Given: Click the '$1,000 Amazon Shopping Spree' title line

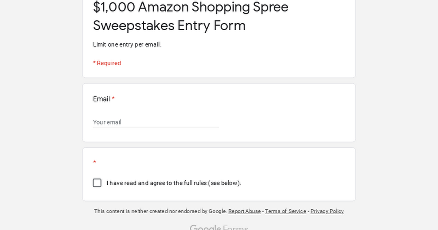Looking at the screenshot, I should (x=191, y=7).
